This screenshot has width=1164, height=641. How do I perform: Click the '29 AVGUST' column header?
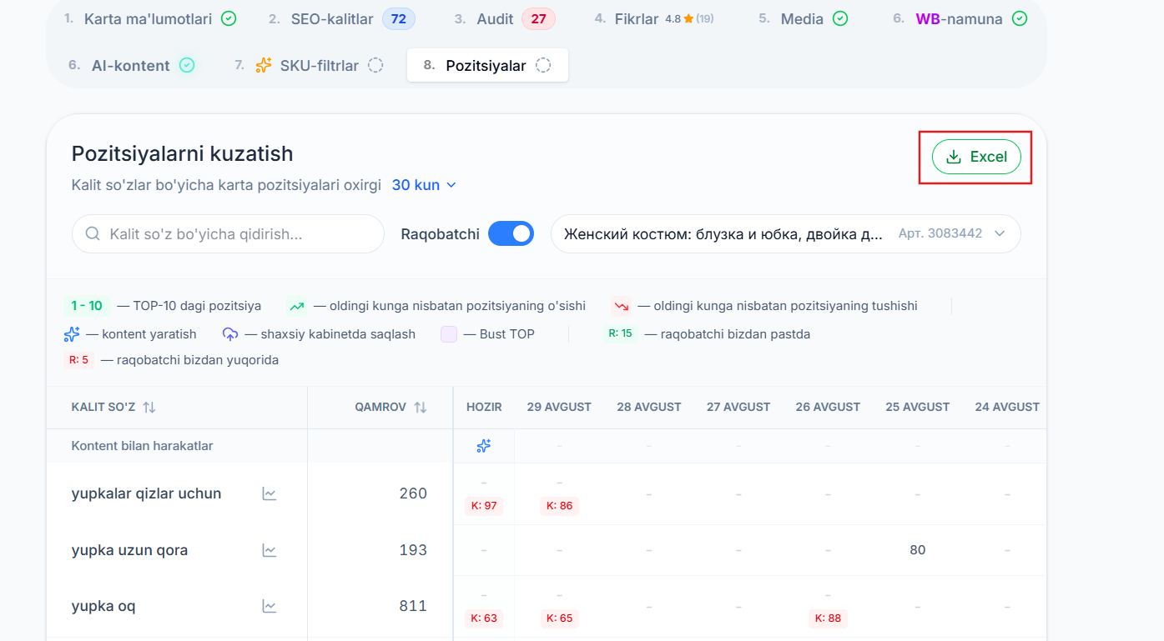tap(559, 408)
